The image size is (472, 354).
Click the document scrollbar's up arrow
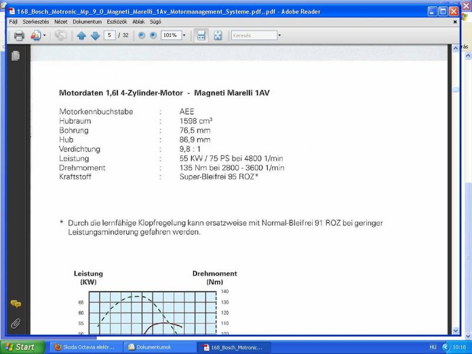(455, 48)
